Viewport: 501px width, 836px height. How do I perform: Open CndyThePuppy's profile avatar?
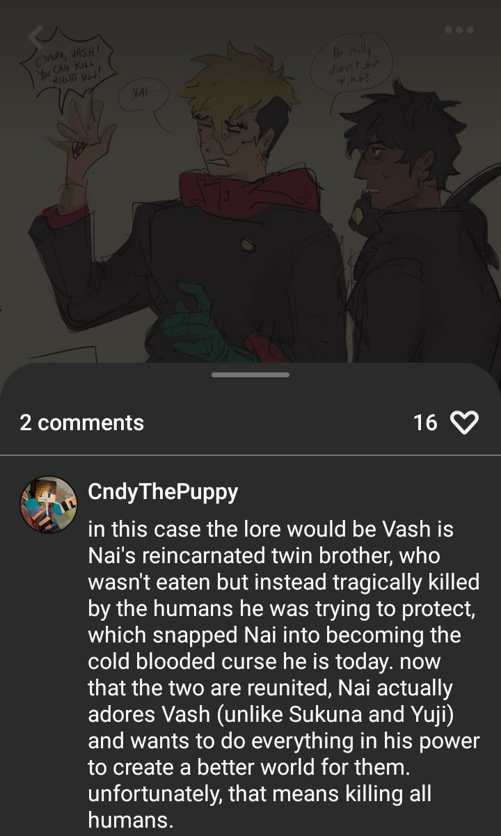[48, 505]
